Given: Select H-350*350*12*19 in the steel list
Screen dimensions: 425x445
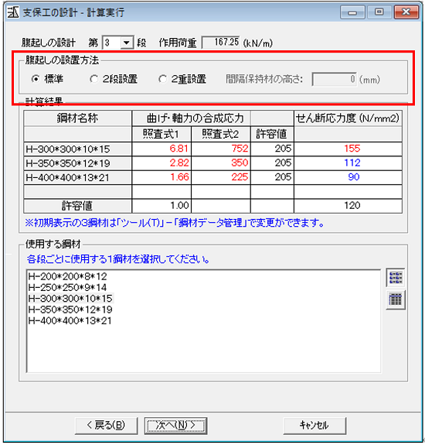Looking at the screenshot, I should click(x=70, y=310).
